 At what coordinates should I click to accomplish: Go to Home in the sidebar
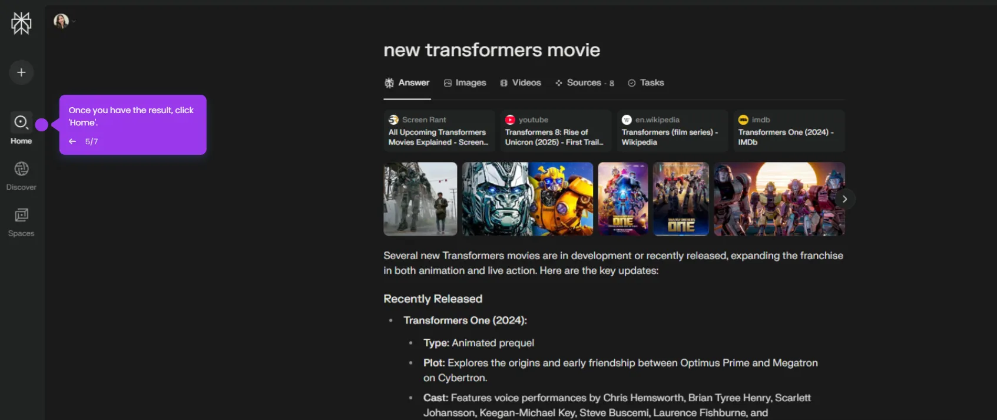(x=21, y=128)
